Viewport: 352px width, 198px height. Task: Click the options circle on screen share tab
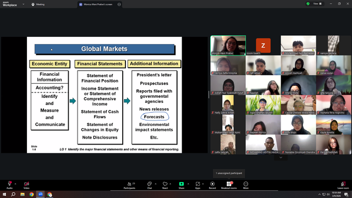point(119,4)
